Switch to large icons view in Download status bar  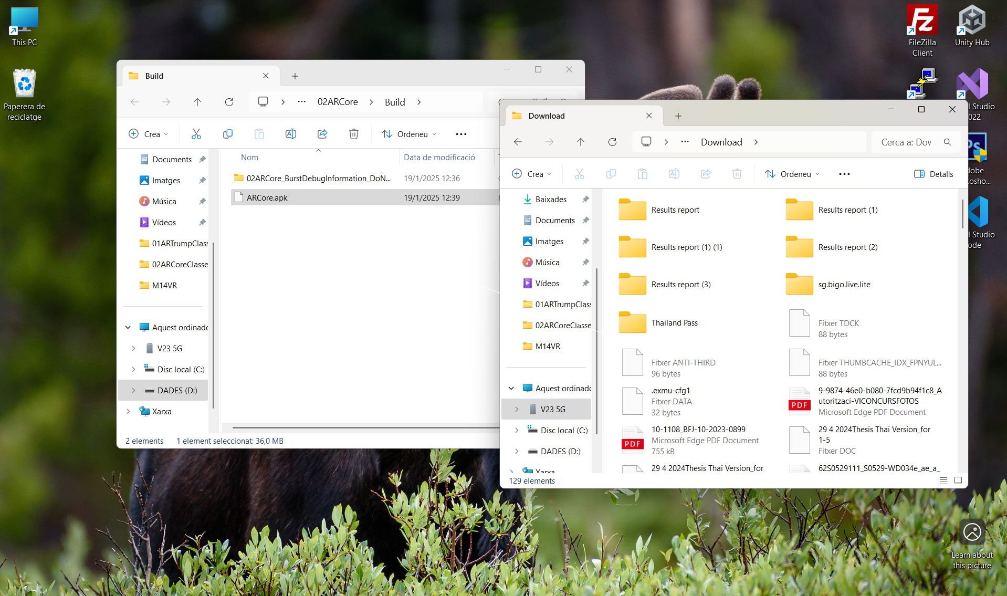point(958,480)
